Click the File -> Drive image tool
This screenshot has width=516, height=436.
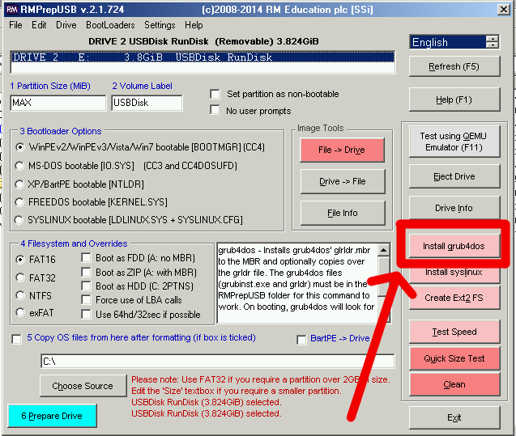coord(341,150)
